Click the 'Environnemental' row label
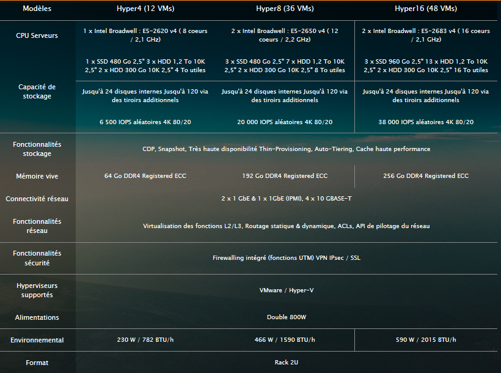This screenshot has width=501, height=373. (x=37, y=341)
